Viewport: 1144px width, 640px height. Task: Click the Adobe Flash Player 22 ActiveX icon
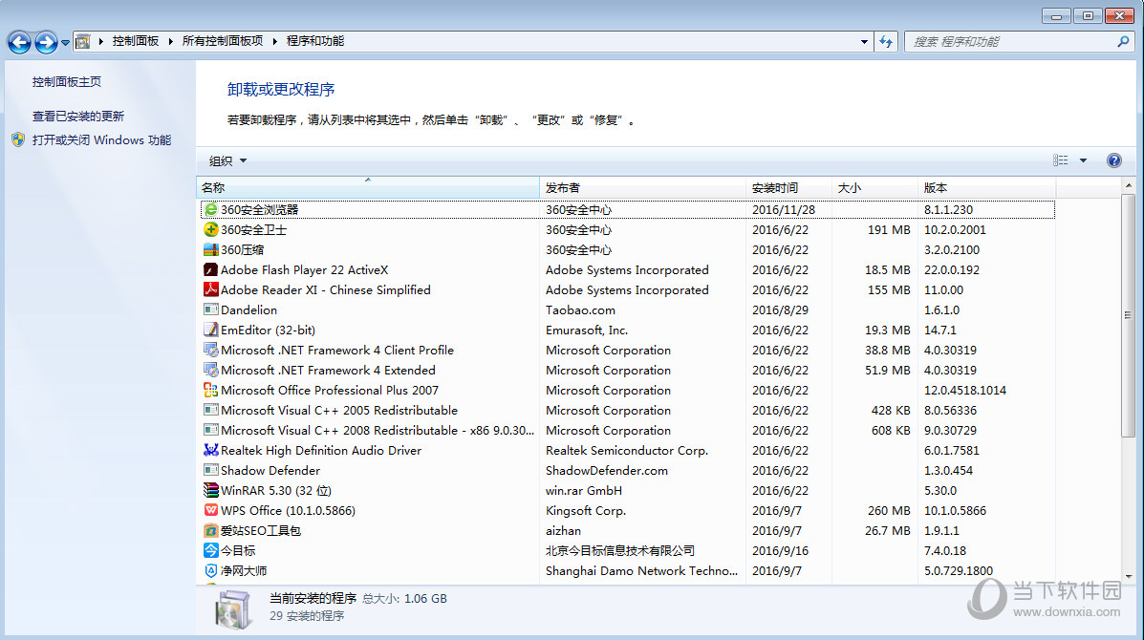click(x=212, y=269)
